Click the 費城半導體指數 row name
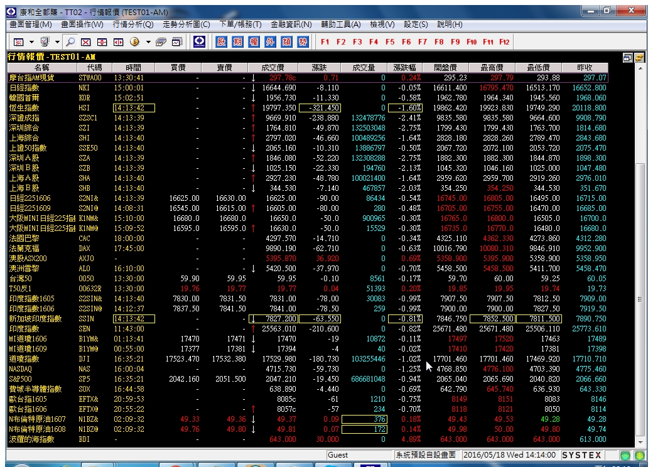Viewport: 653px width, 467px height. pos(35,389)
